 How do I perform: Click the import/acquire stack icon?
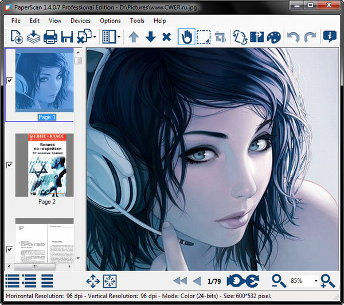coord(33,37)
